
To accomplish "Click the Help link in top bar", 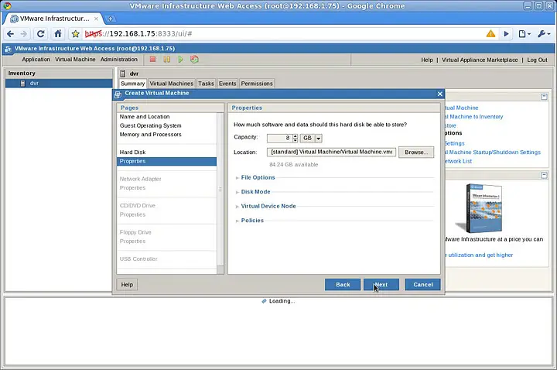I will coord(427,60).
